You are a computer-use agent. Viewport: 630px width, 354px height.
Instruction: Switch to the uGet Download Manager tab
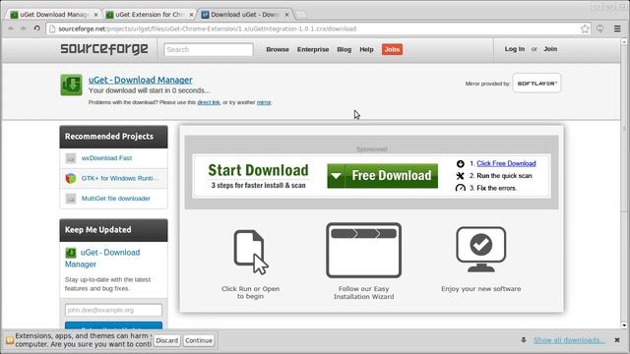[54, 15]
